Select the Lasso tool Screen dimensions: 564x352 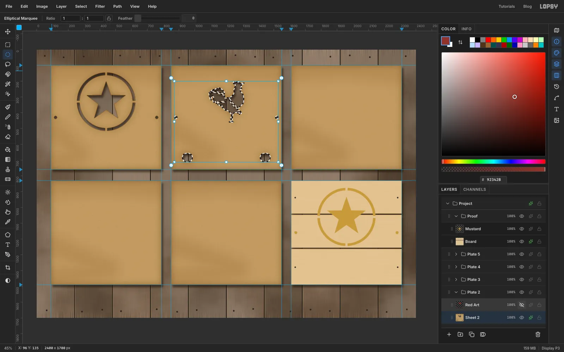tap(8, 64)
